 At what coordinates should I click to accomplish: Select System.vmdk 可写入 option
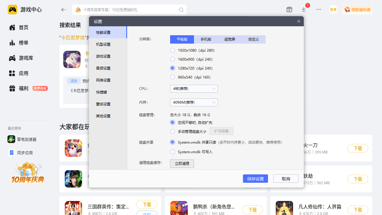[172, 152]
